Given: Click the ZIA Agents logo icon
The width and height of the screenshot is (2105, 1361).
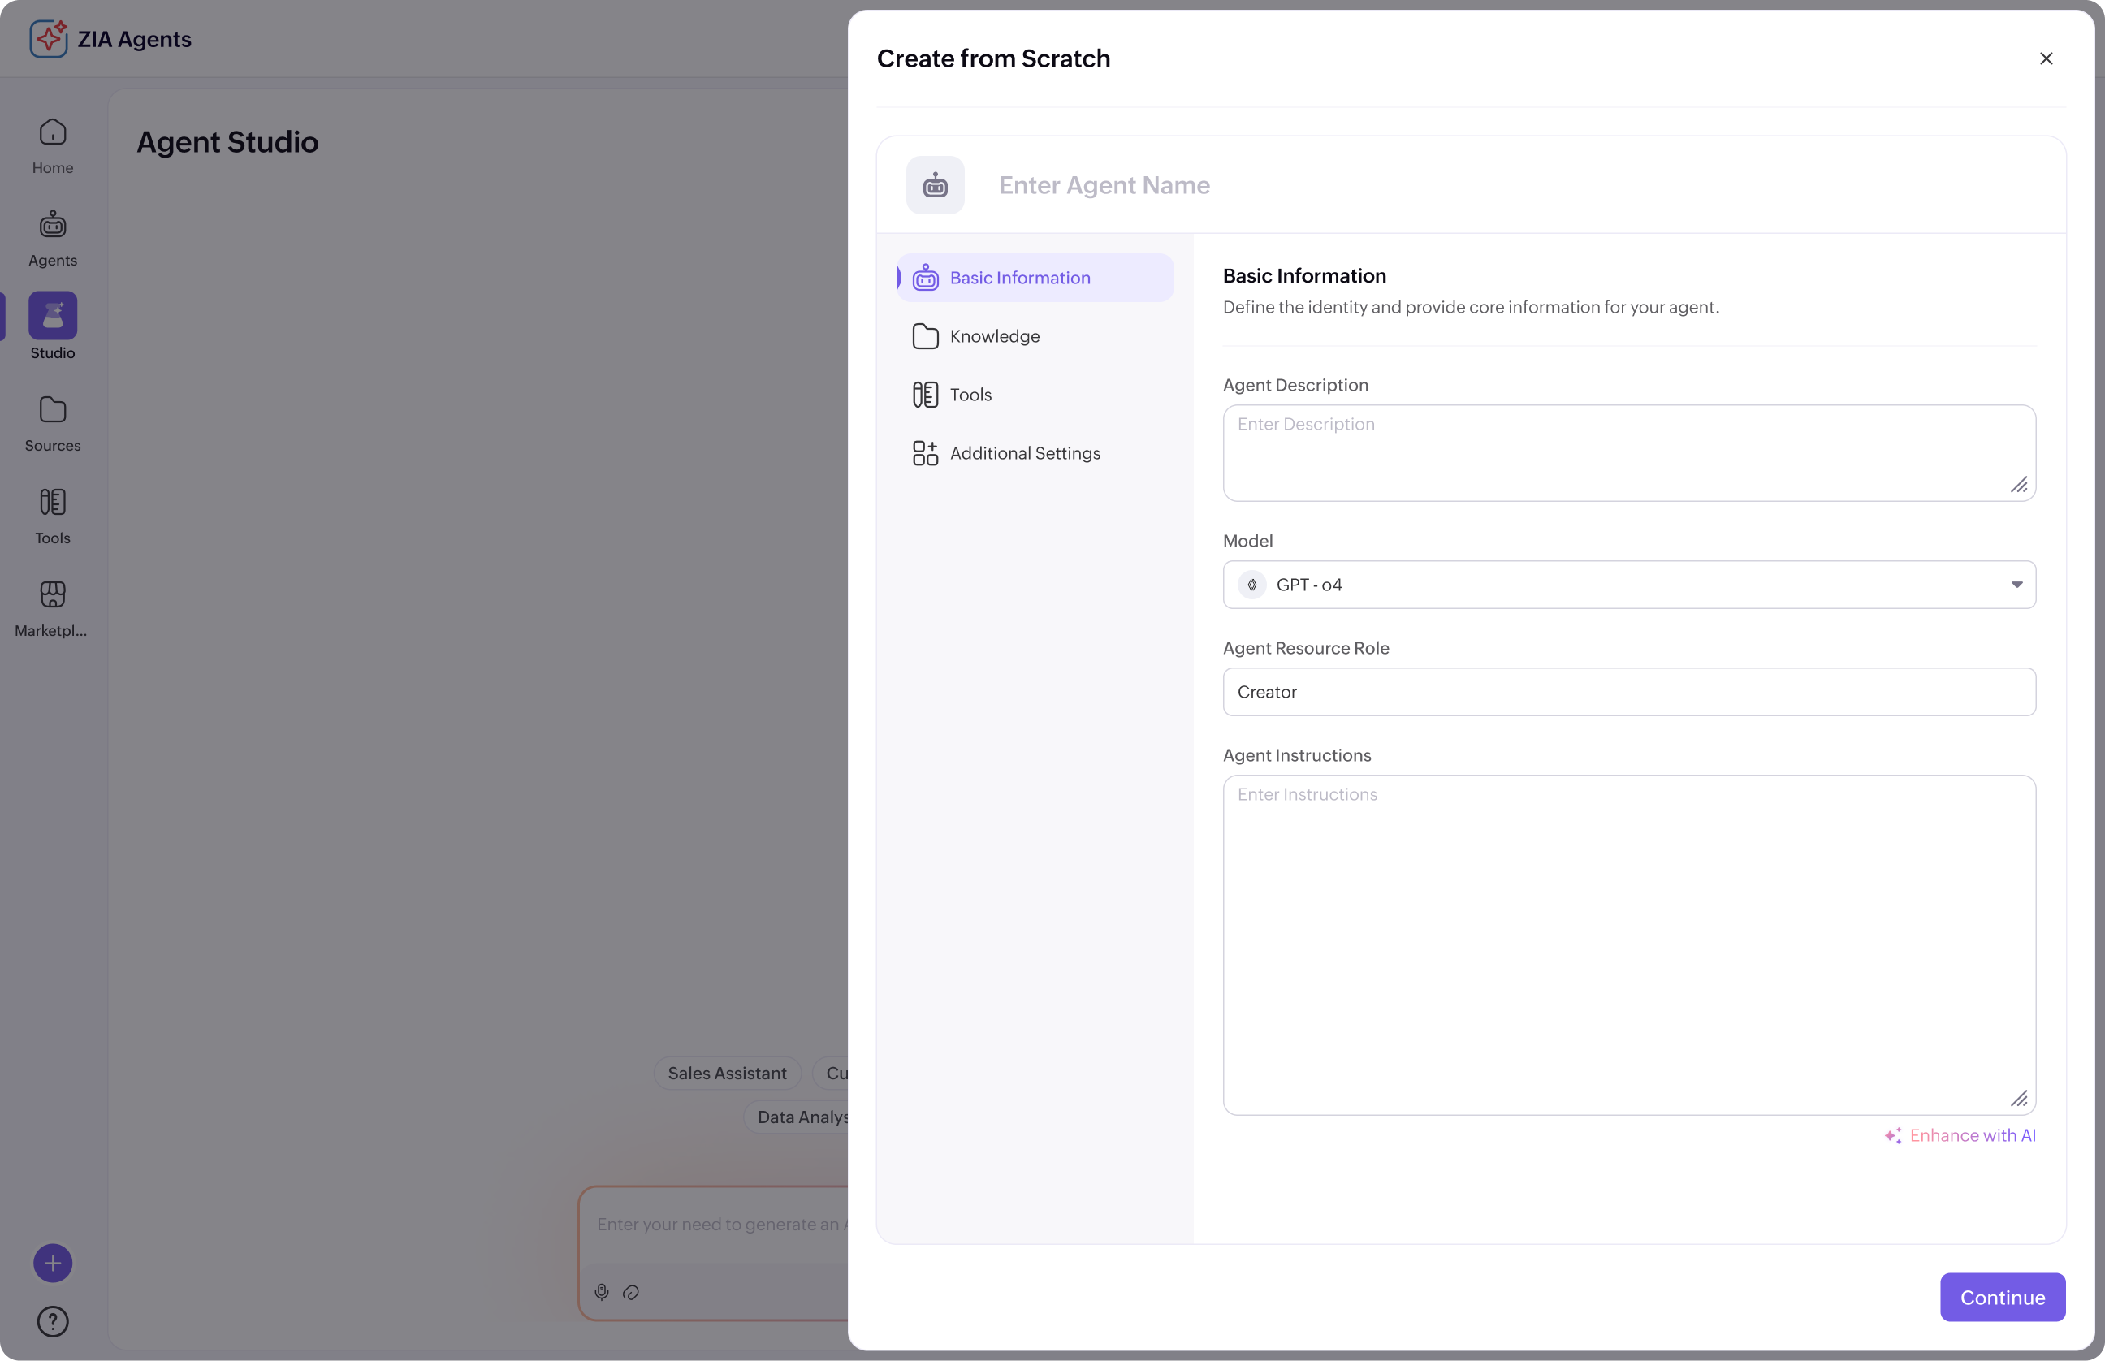Looking at the screenshot, I should click(49, 38).
